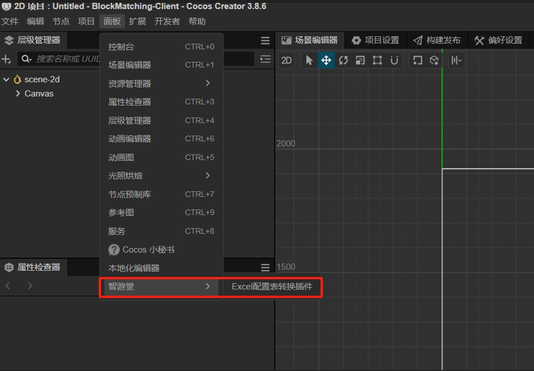Open the 节点 menu
The image size is (534, 371).
pos(61,22)
